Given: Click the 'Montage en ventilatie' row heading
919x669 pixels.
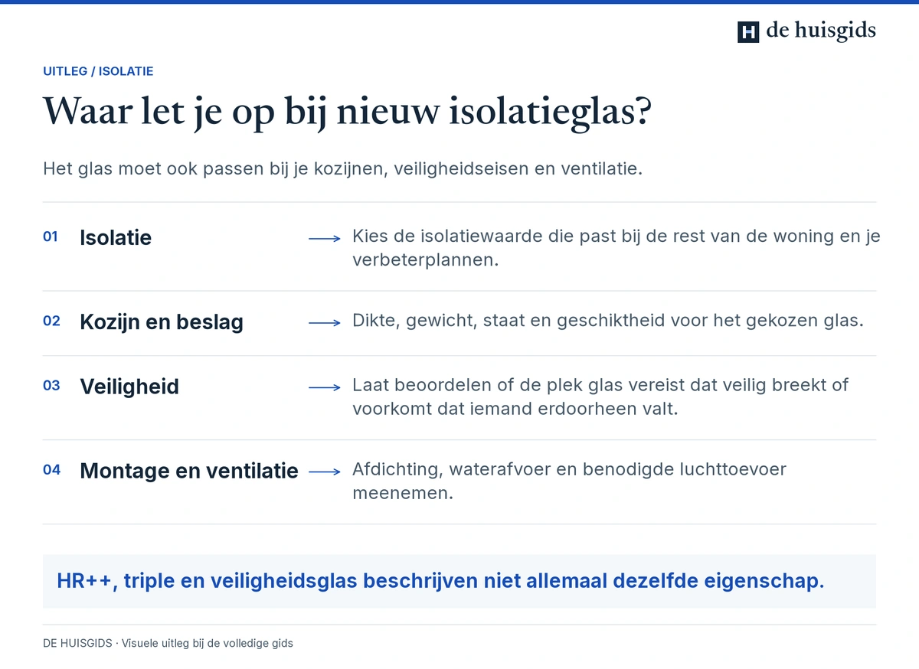Looking at the screenshot, I should tap(189, 470).
